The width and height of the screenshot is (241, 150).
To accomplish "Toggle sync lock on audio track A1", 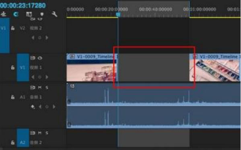I will tap(33, 87).
